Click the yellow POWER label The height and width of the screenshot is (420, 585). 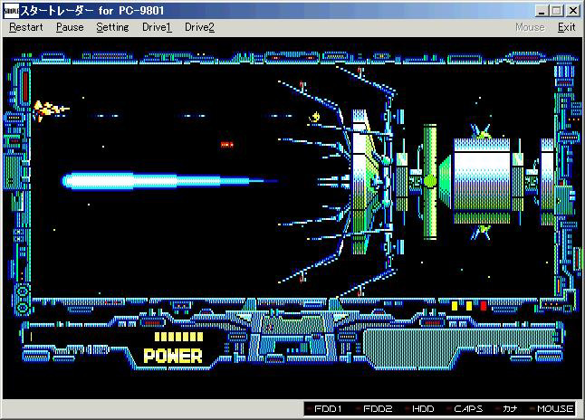tap(173, 356)
